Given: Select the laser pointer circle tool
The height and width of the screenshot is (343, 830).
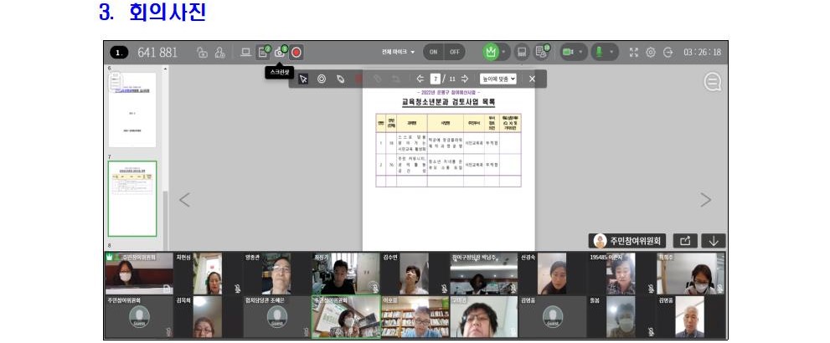Looking at the screenshot, I should [x=322, y=79].
